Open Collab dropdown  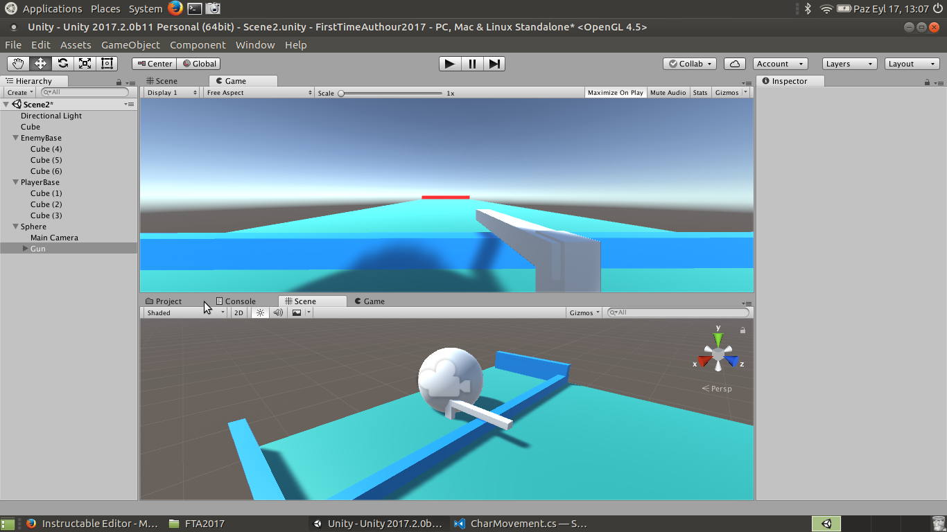(x=690, y=64)
